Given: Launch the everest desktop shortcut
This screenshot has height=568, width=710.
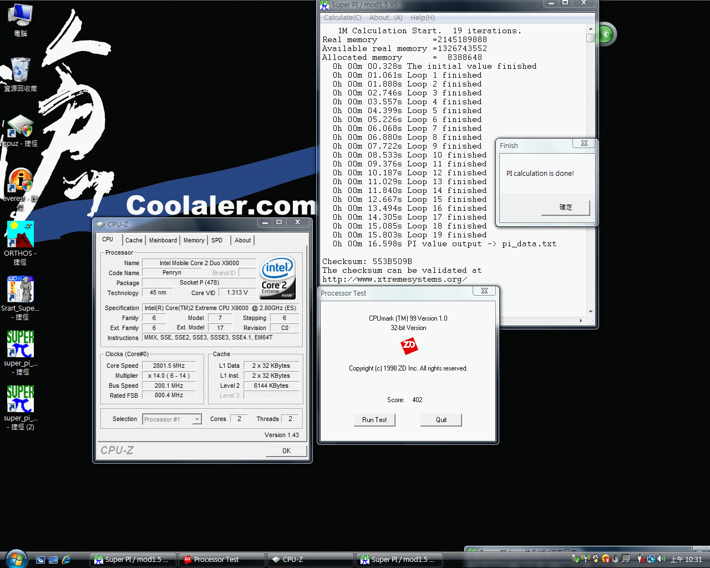Looking at the screenshot, I should point(21,189).
